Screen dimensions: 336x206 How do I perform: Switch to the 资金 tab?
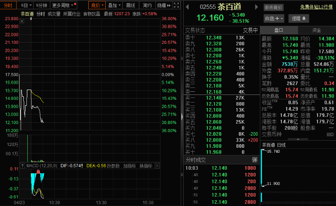pyautogui.click(x=317, y=30)
